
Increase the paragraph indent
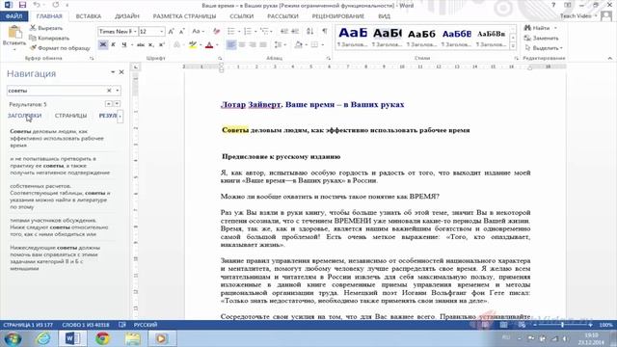295,32
